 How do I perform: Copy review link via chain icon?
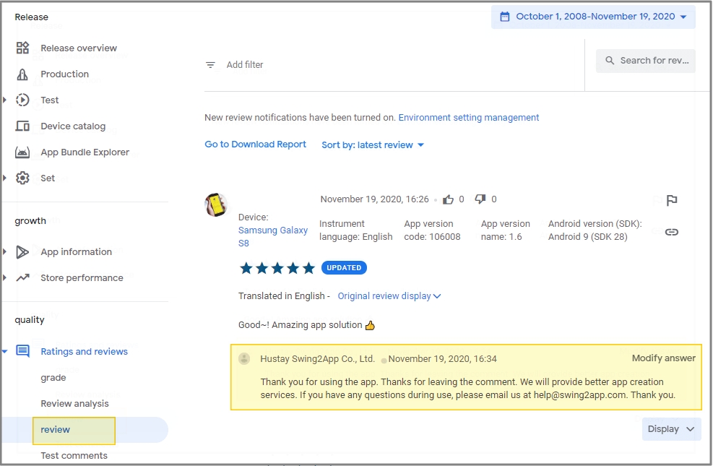tap(672, 232)
